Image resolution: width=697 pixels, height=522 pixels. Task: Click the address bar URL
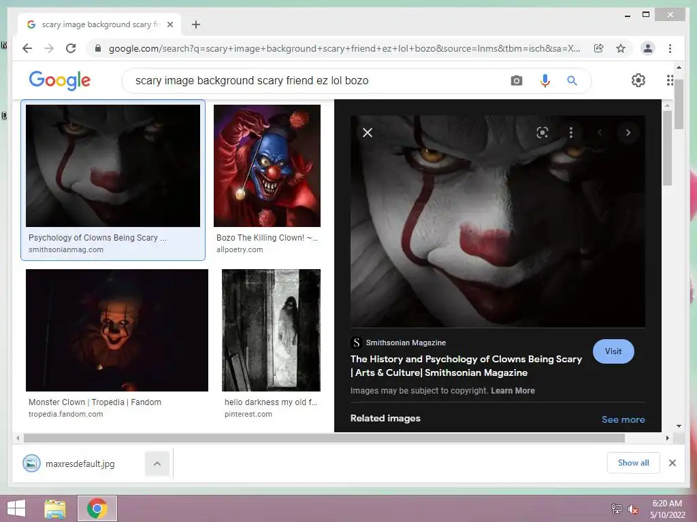point(344,48)
